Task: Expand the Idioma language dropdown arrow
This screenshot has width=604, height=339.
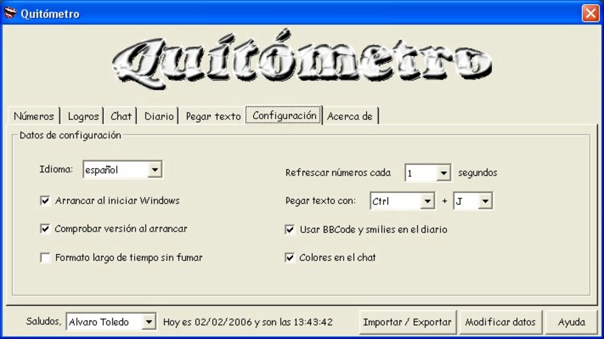Action: [x=155, y=170]
